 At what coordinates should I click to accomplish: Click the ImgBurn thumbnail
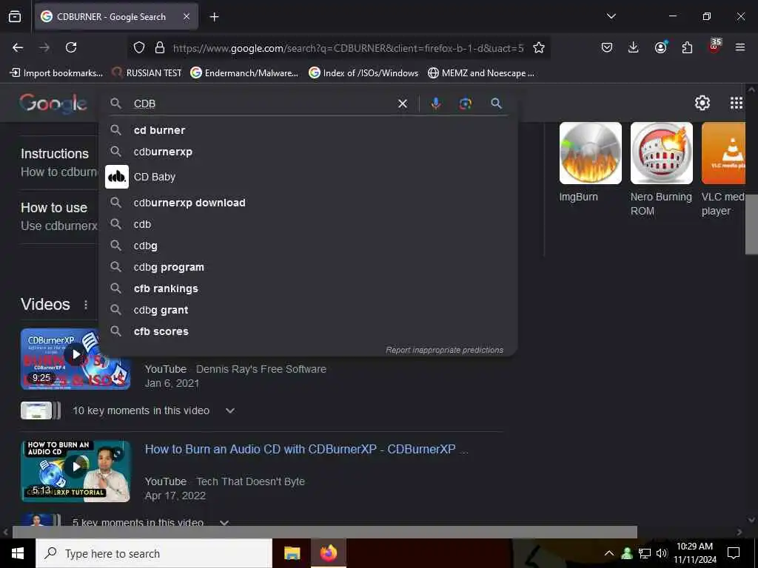(590, 153)
